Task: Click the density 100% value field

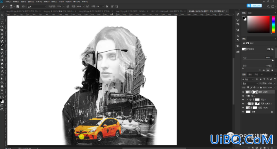Action: pyautogui.click(x=268, y=57)
